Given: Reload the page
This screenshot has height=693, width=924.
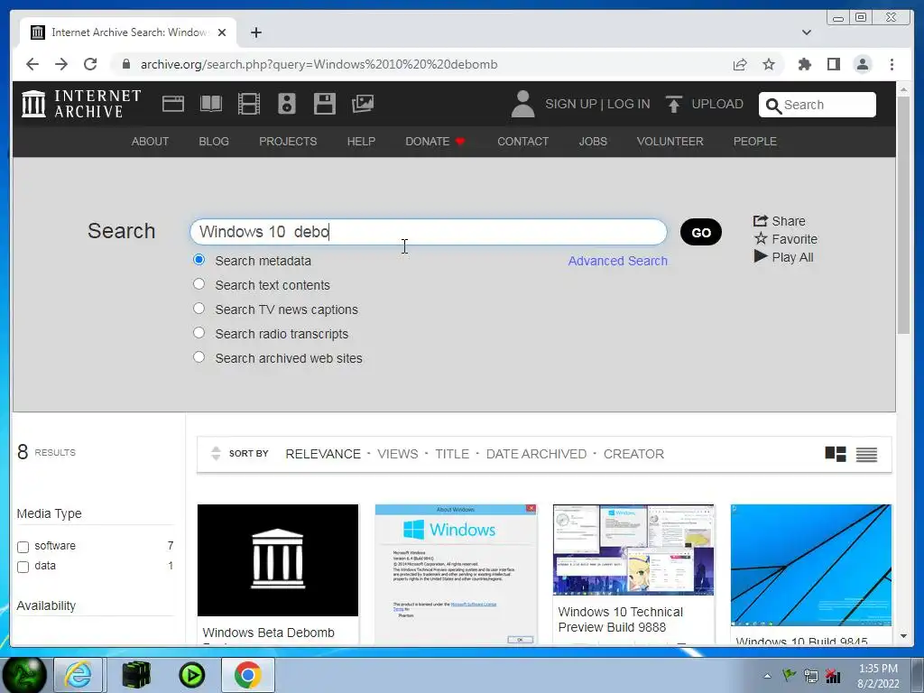Looking at the screenshot, I should click(x=90, y=64).
